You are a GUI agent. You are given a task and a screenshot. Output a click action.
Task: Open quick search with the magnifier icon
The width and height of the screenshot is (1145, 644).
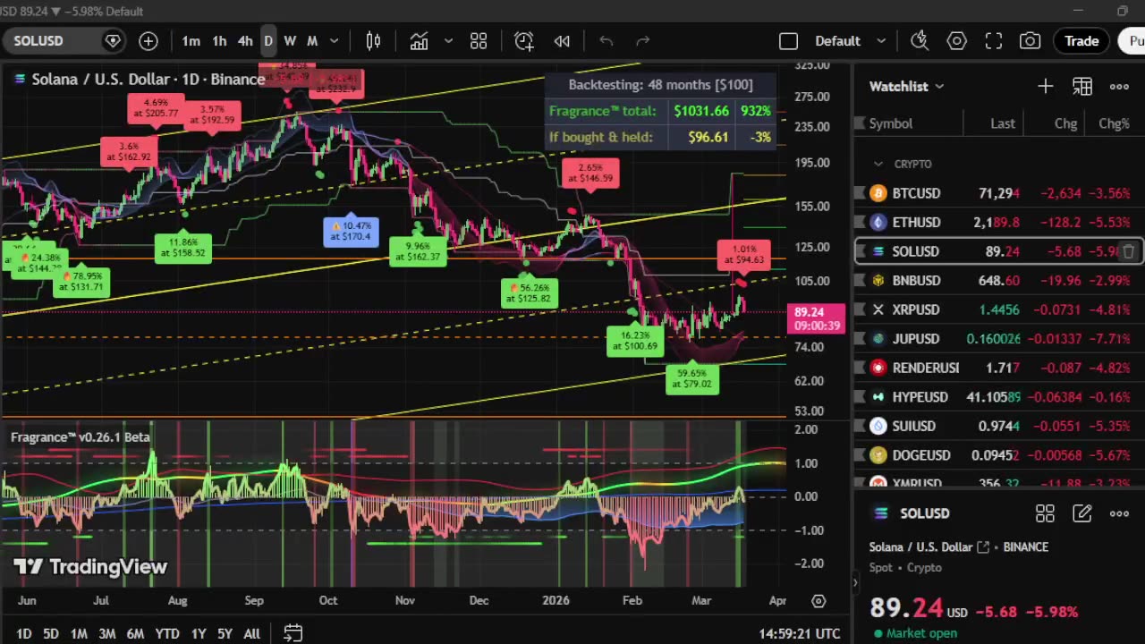[920, 41]
